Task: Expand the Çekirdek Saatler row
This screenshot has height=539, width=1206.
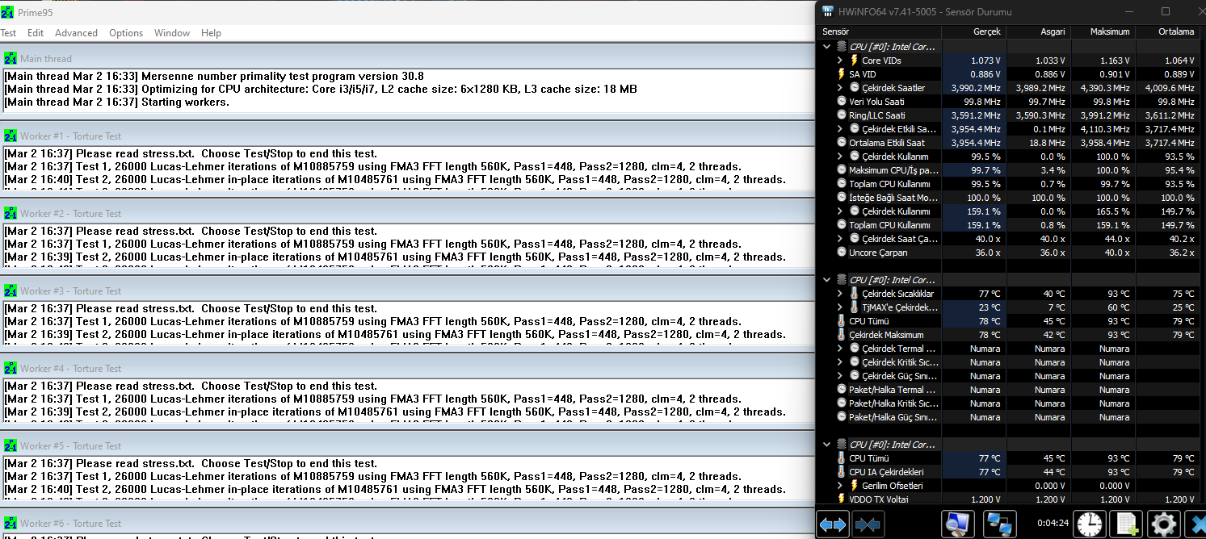Action: point(840,88)
